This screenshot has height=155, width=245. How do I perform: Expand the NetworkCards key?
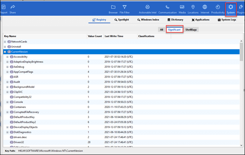(5, 42)
